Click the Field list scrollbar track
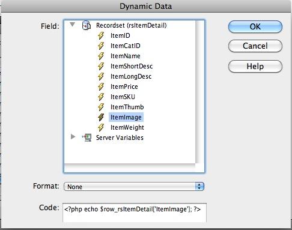The height and width of the screenshot is (230, 292). click(199, 92)
